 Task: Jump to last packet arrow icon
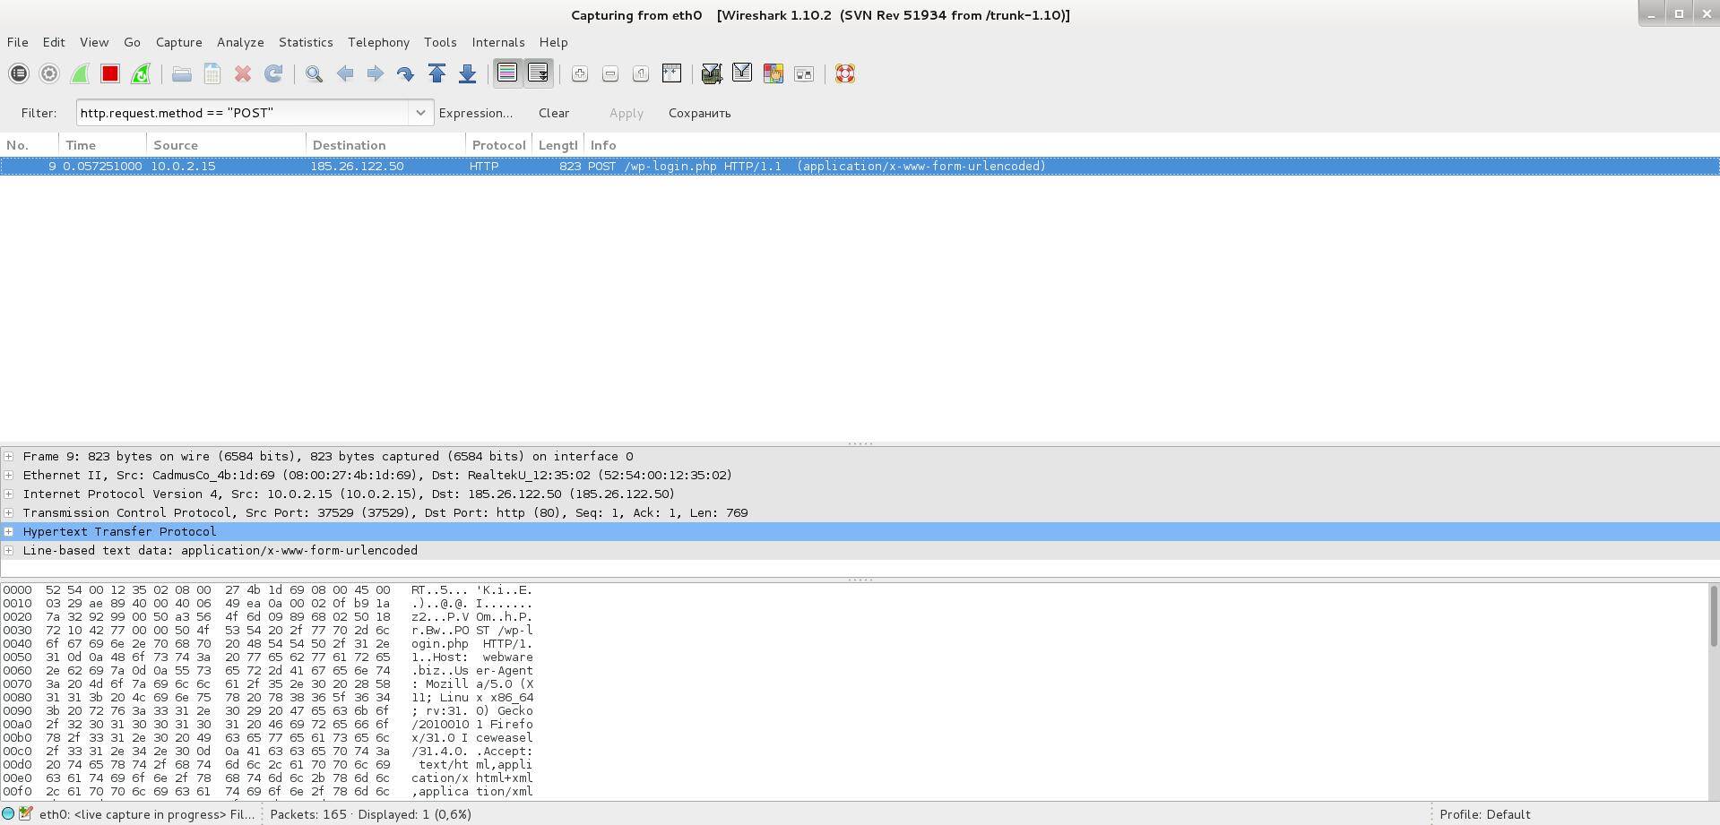pyautogui.click(x=467, y=74)
